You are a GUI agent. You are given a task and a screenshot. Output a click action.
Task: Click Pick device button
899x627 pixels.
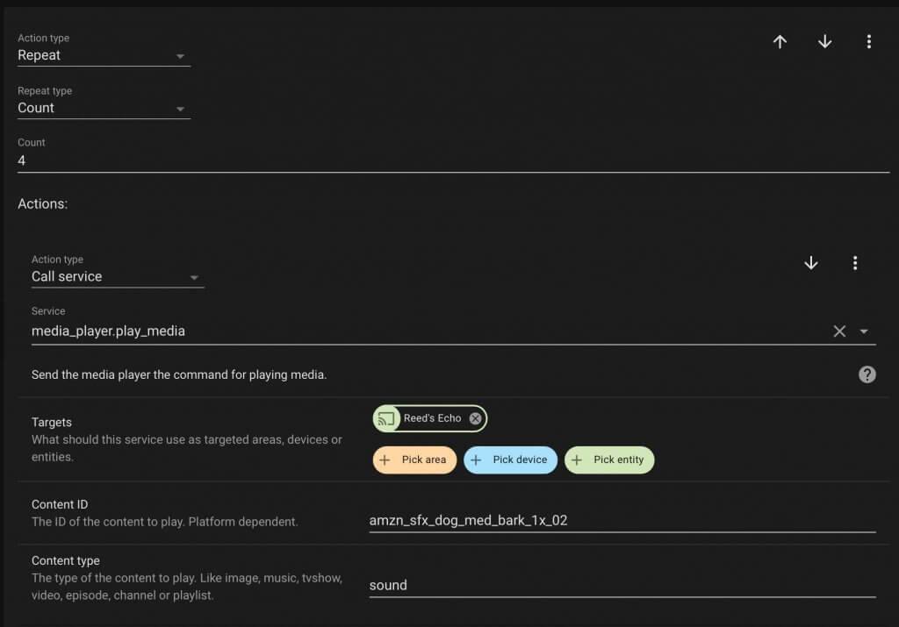pyautogui.click(x=510, y=460)
